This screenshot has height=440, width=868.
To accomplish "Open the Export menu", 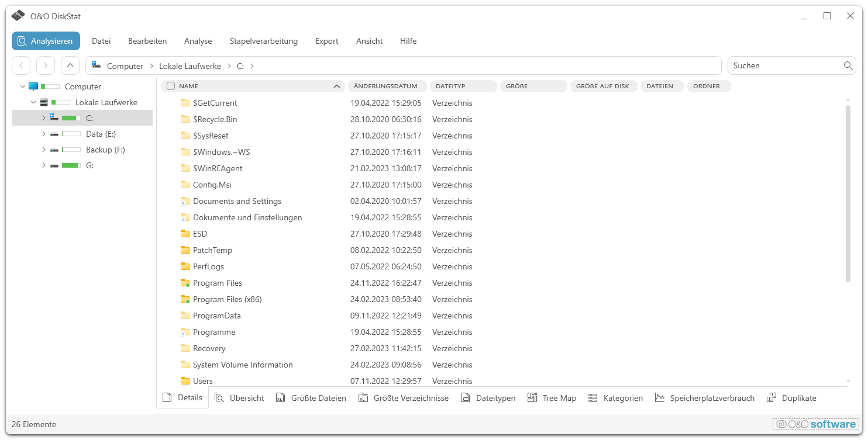I will (327, 41).
